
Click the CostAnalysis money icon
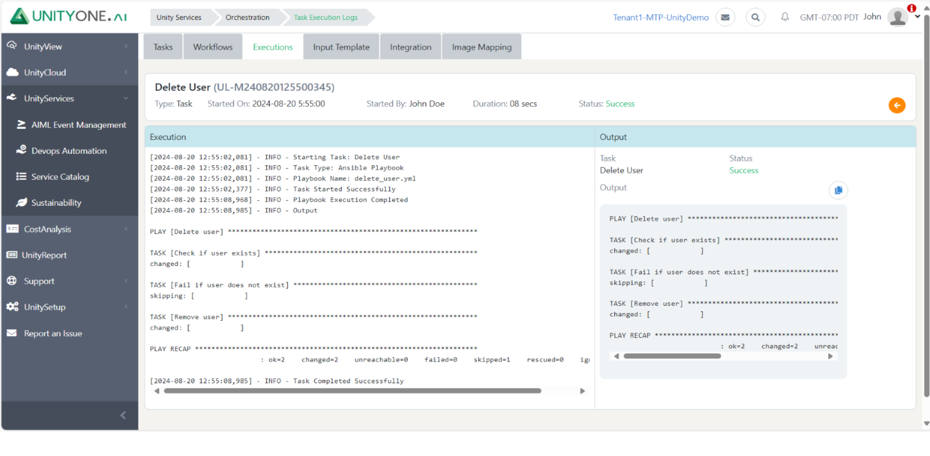click(x=12, y=229)
